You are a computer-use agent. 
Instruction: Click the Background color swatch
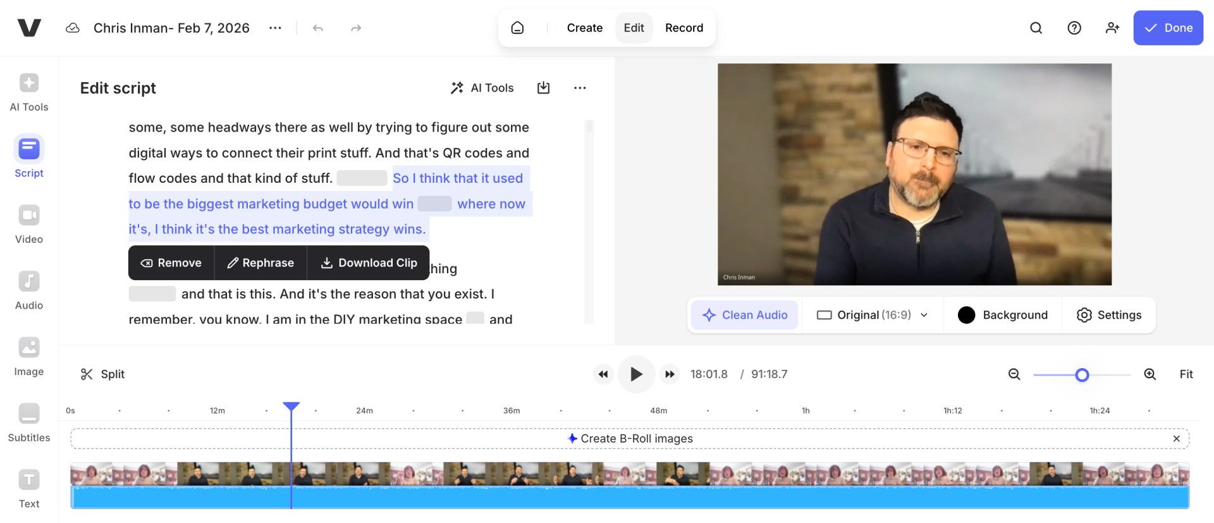point(966,315)
